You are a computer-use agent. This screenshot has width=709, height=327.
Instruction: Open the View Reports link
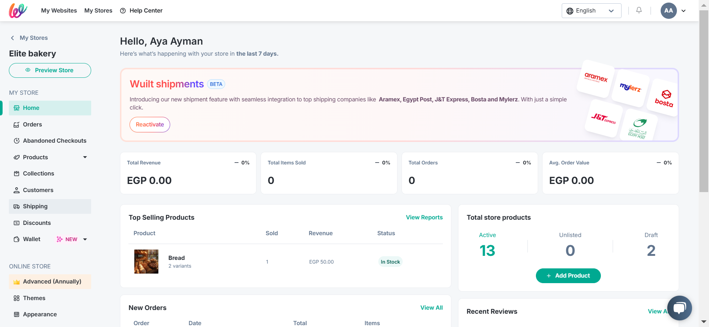(x=424, y=218)
